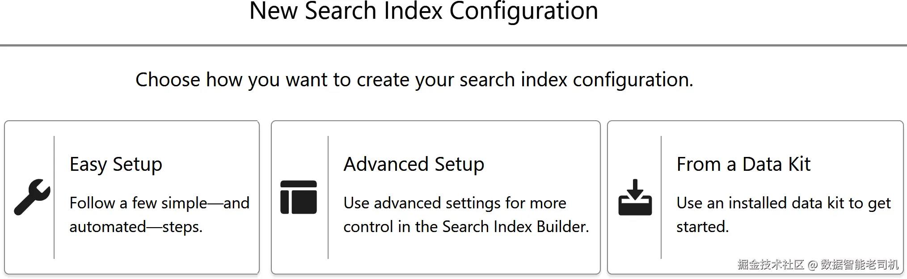Viewport: 907px width, 279px height.
Task: Pick the From a Data Kit heading
Action: [x=743, y=164]
